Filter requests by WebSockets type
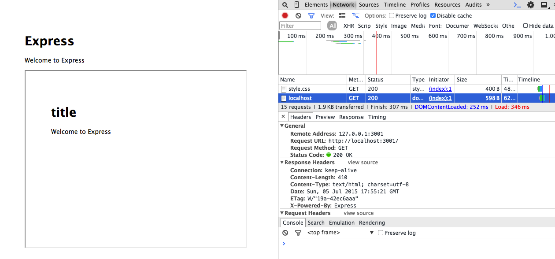Screen dimensions: 555x259 coord(485,26)
